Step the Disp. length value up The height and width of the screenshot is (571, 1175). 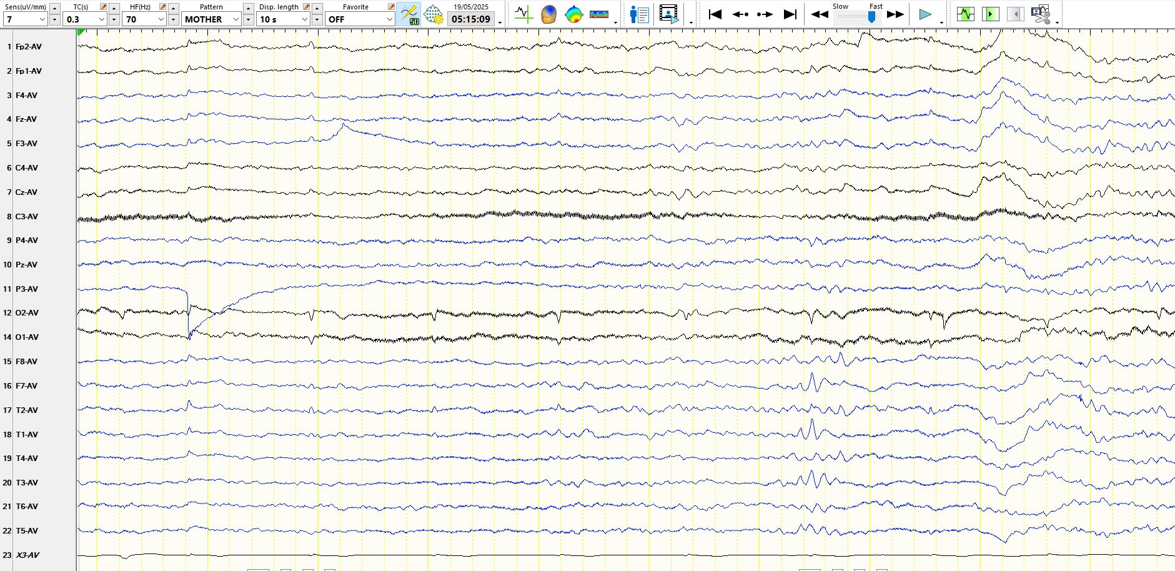pyautogui.click(x=317, y=7)
